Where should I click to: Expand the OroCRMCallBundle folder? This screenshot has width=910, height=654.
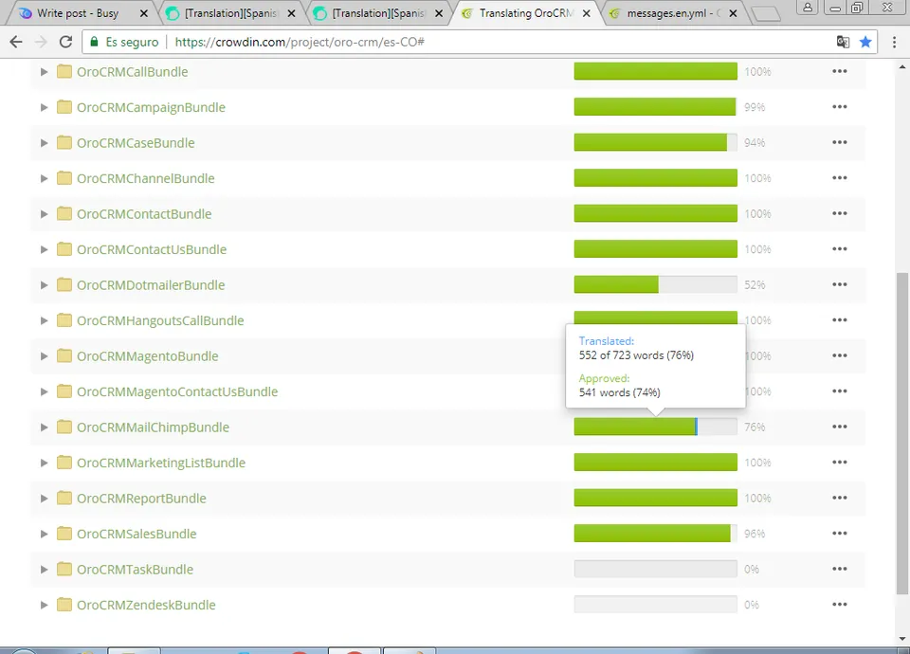coord(44,72)
